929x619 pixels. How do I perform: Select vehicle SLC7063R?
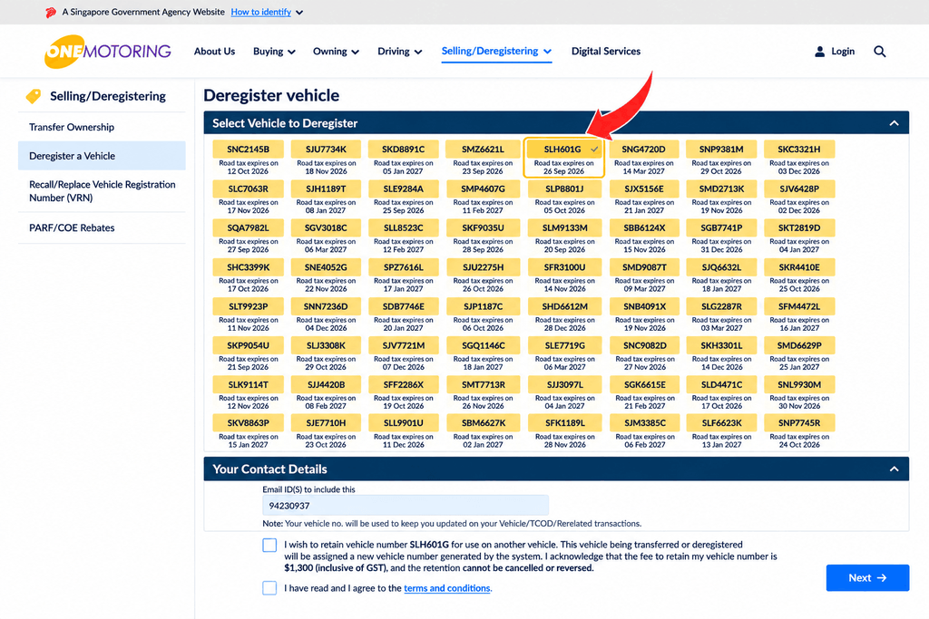pos(249,189)
